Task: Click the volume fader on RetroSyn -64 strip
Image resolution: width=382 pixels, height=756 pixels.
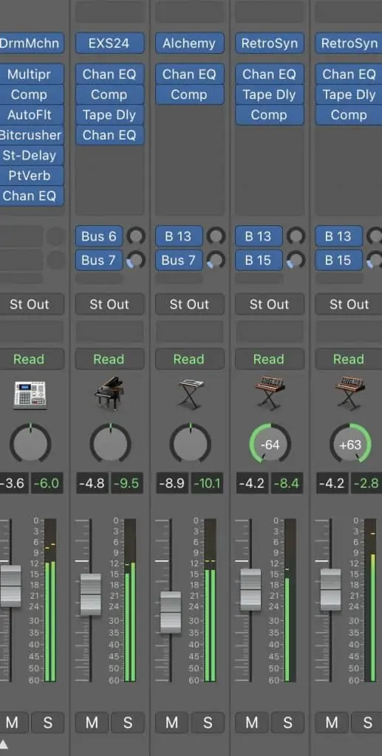Action: click(250, 589)
